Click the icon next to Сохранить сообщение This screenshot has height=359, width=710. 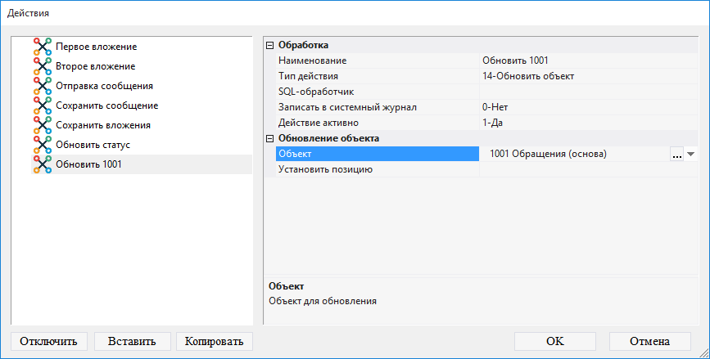43,105
